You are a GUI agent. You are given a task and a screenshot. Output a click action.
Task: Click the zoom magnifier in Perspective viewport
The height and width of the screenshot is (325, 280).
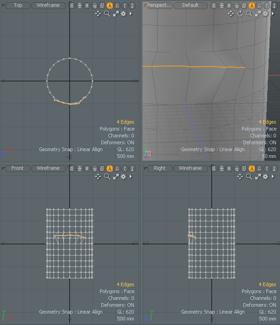click(x=249, y=14)
